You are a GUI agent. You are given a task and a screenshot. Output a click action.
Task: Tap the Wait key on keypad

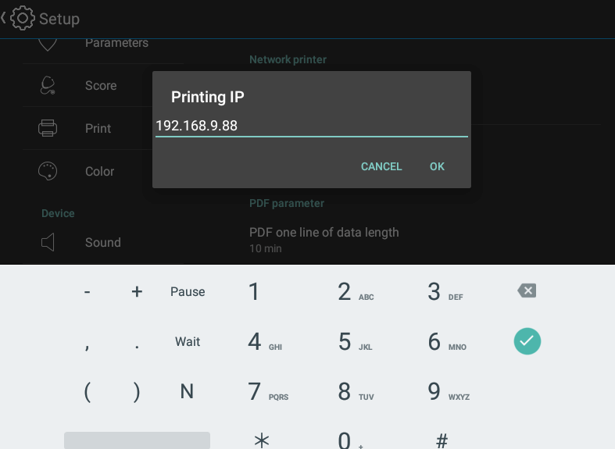point(188,342)
